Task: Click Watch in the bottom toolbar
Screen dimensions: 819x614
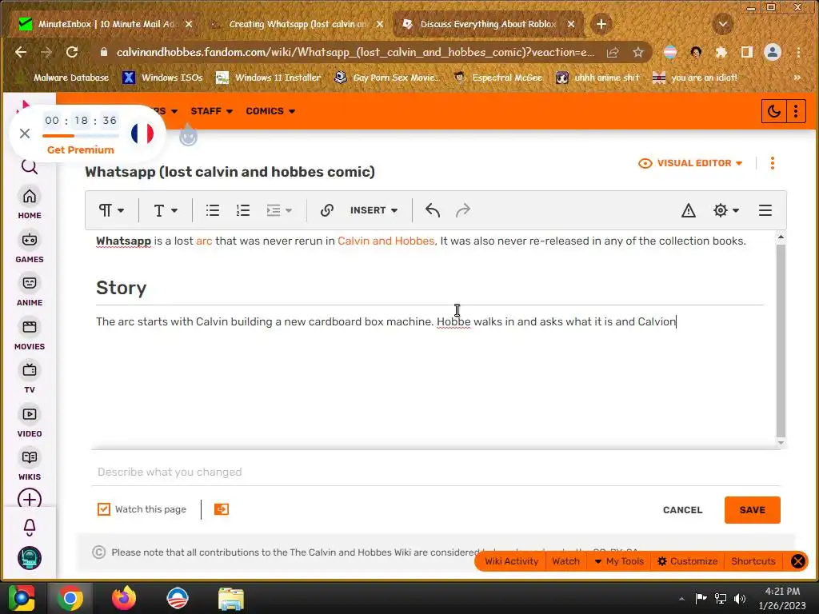Action: point(565,561)
